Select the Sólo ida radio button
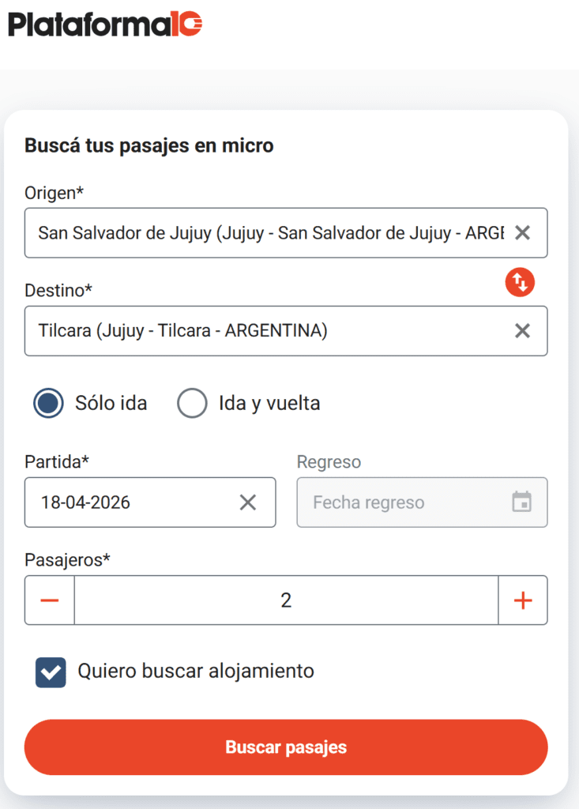Image resolution: width=579 pixels, height=809 pixels. pos(48,403)
